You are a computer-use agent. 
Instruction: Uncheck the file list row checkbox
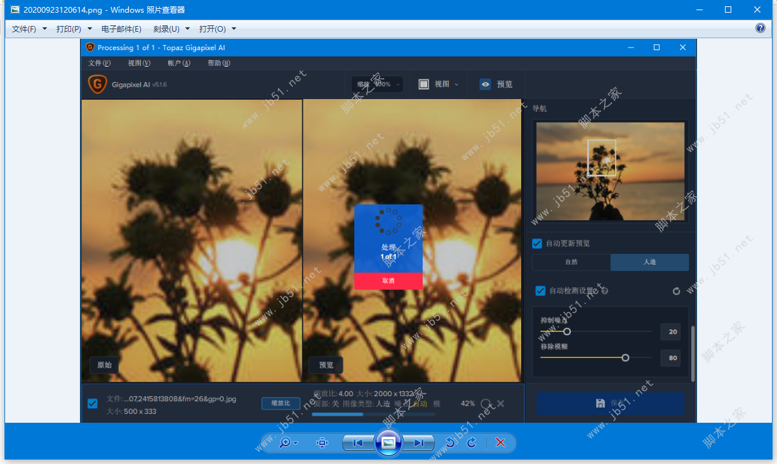[x=93, y=404]
